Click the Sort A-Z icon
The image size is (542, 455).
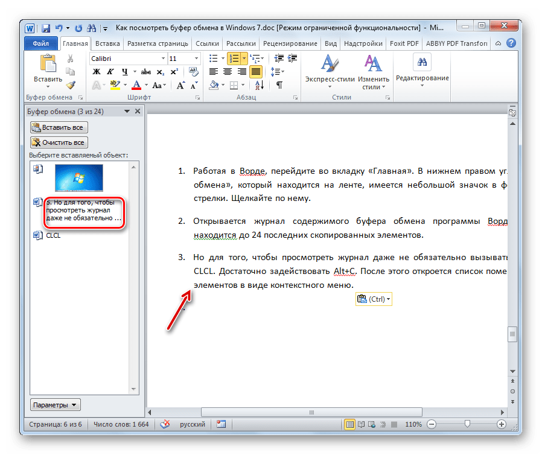(260, 85)
